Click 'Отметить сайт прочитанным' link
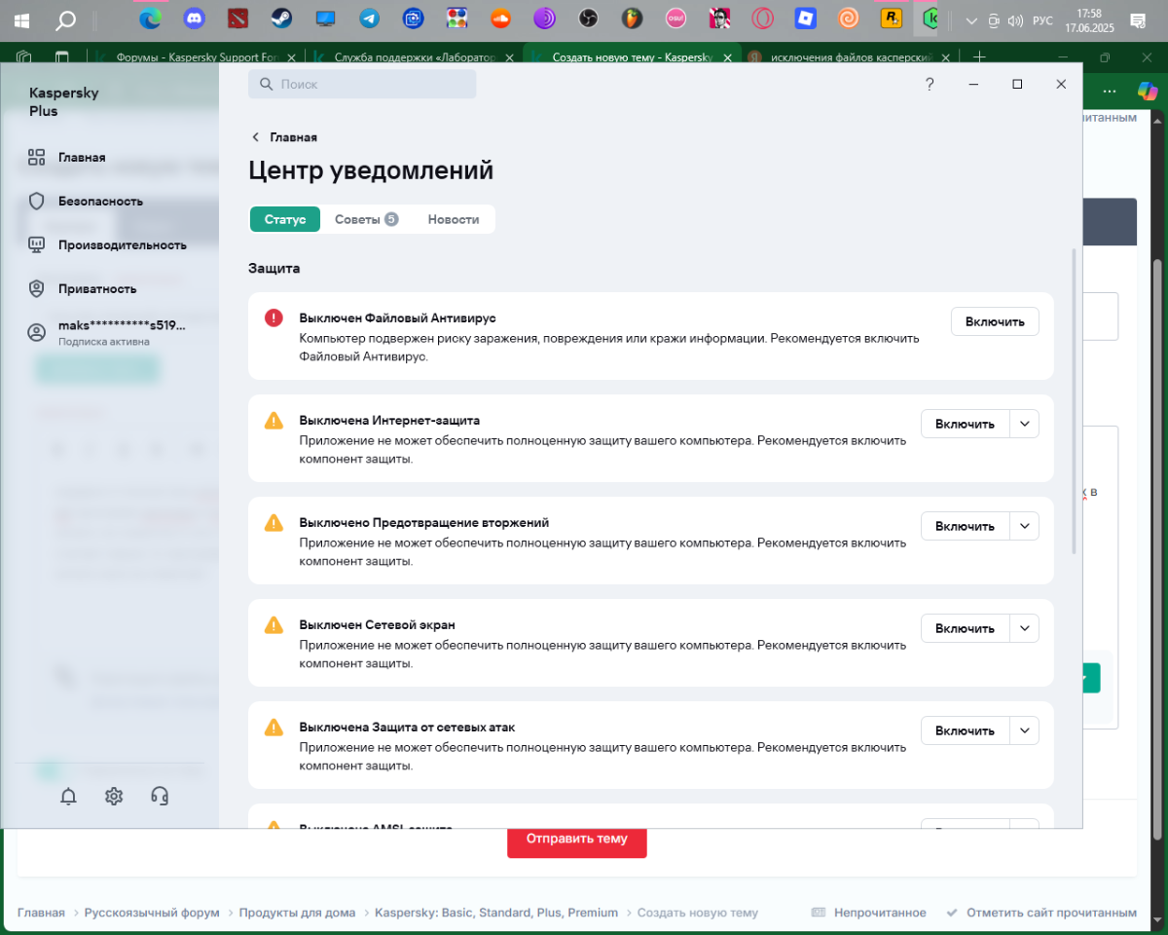 (x=1041, y=913)
